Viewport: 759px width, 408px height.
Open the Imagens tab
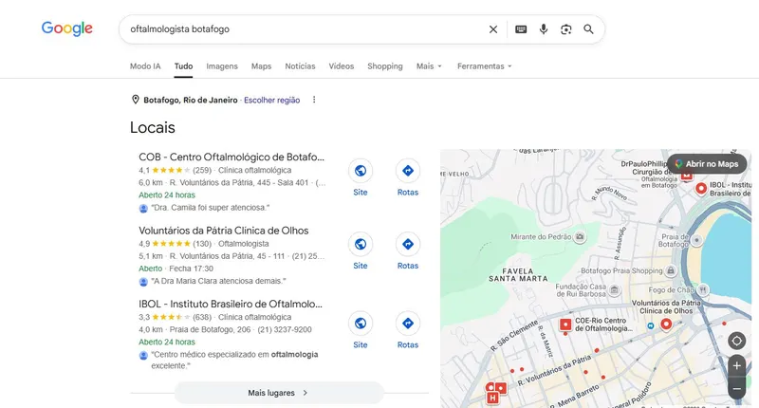click(222, 66)
